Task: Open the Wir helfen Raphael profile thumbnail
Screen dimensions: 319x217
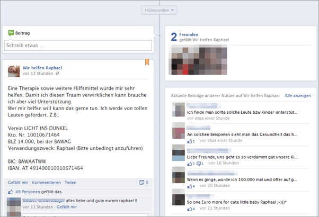Action: 14,71
